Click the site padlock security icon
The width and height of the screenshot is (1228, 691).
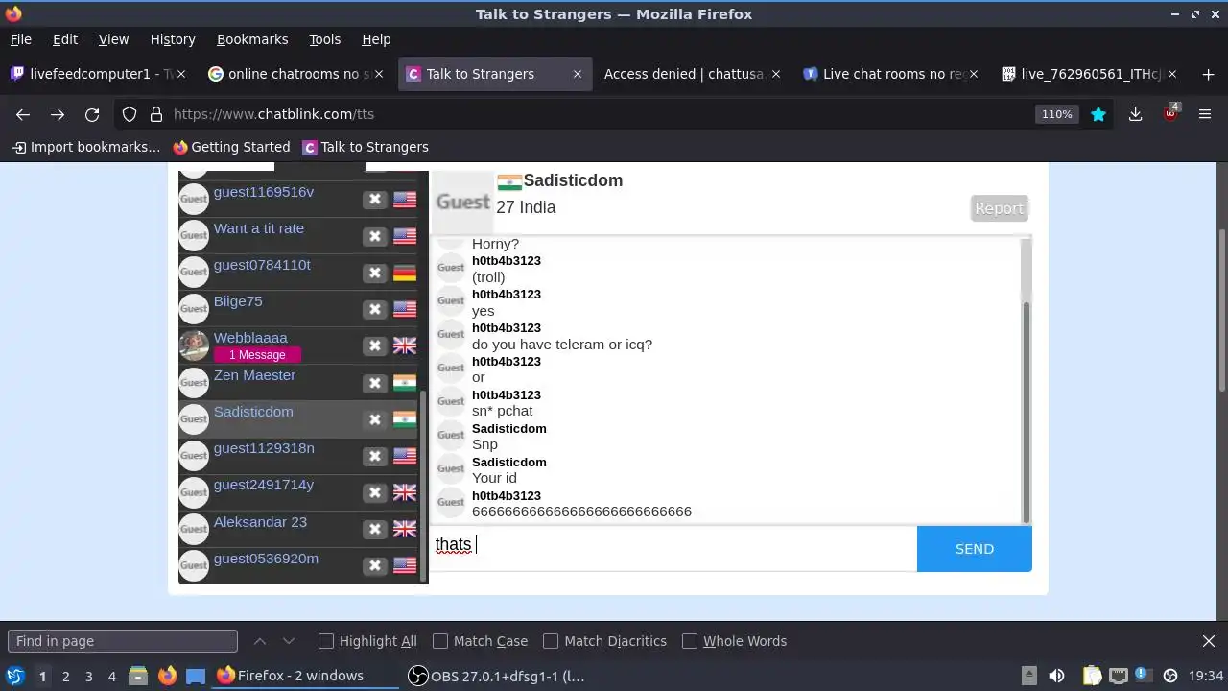point(156,114)
